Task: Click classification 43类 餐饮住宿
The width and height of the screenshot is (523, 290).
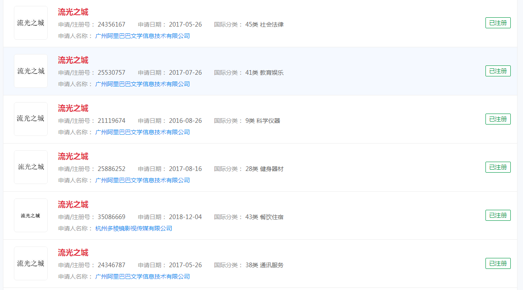Action: [264, 217]
